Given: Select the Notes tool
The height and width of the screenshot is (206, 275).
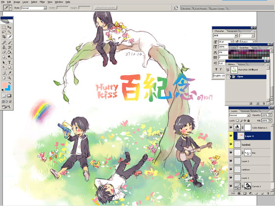Looking at the screenshot, I should [4, 73].
